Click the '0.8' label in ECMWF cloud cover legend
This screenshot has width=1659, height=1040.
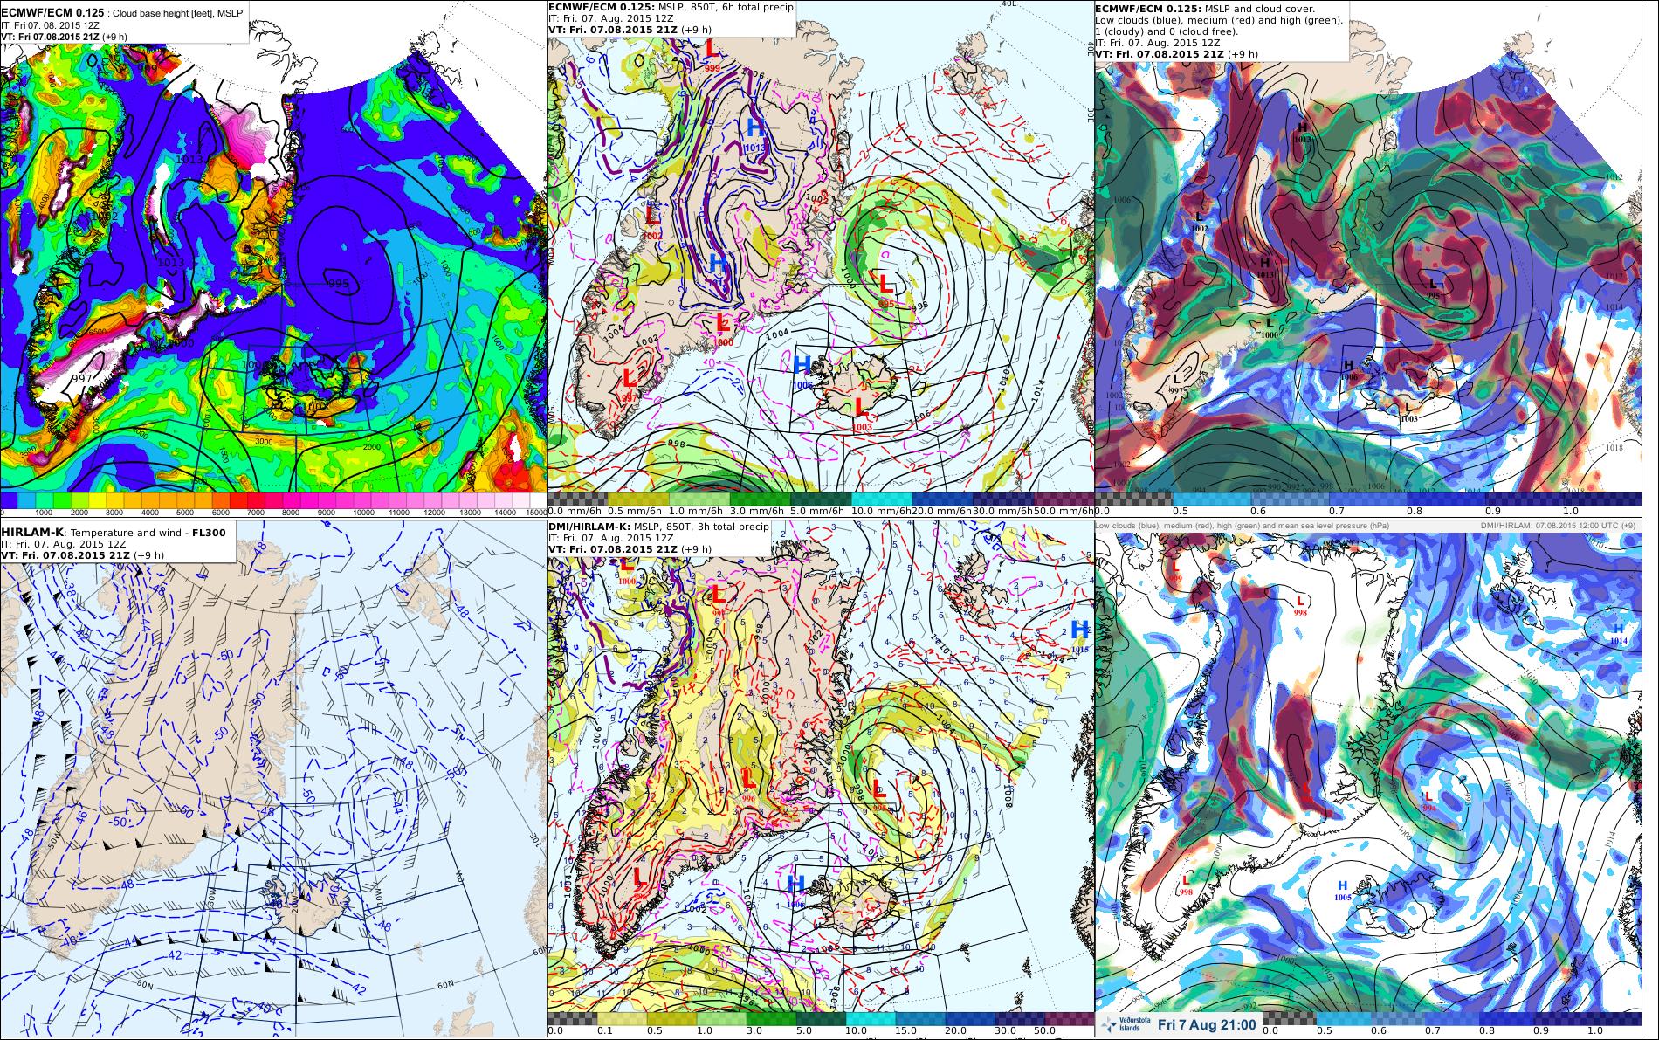coord(1415,512)
